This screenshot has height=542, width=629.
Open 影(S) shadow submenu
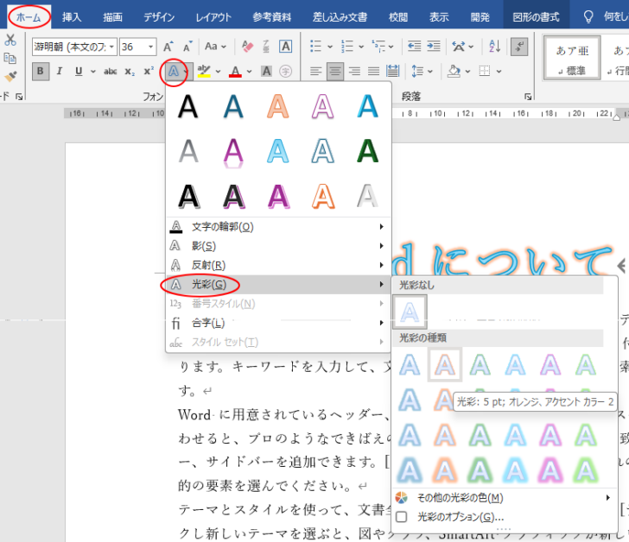[x=278, y=246]
